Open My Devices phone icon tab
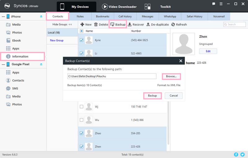Screen dimensions: 248x158 (x=62, y=6)
